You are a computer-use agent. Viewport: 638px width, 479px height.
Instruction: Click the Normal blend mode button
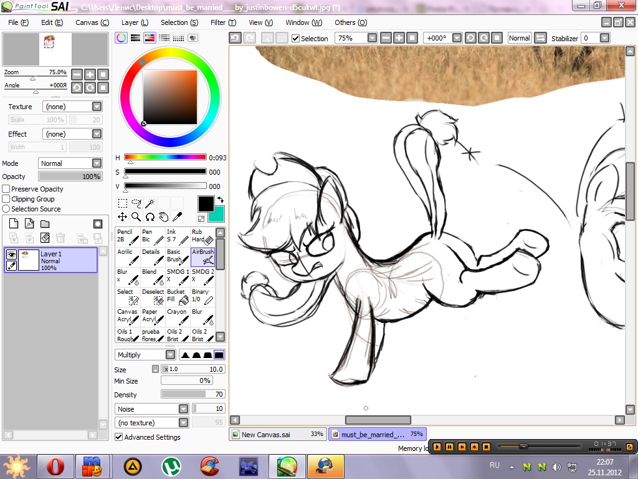(519, 38)
